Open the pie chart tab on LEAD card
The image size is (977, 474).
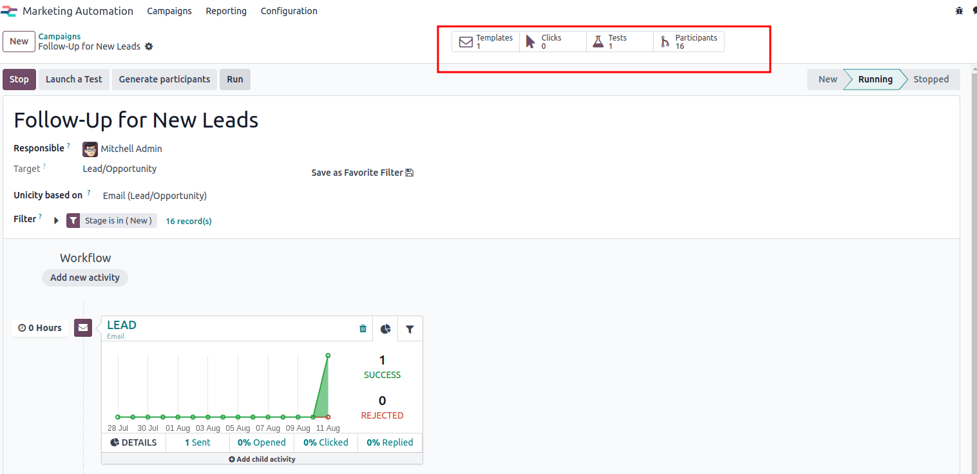(x=385, y=329)
